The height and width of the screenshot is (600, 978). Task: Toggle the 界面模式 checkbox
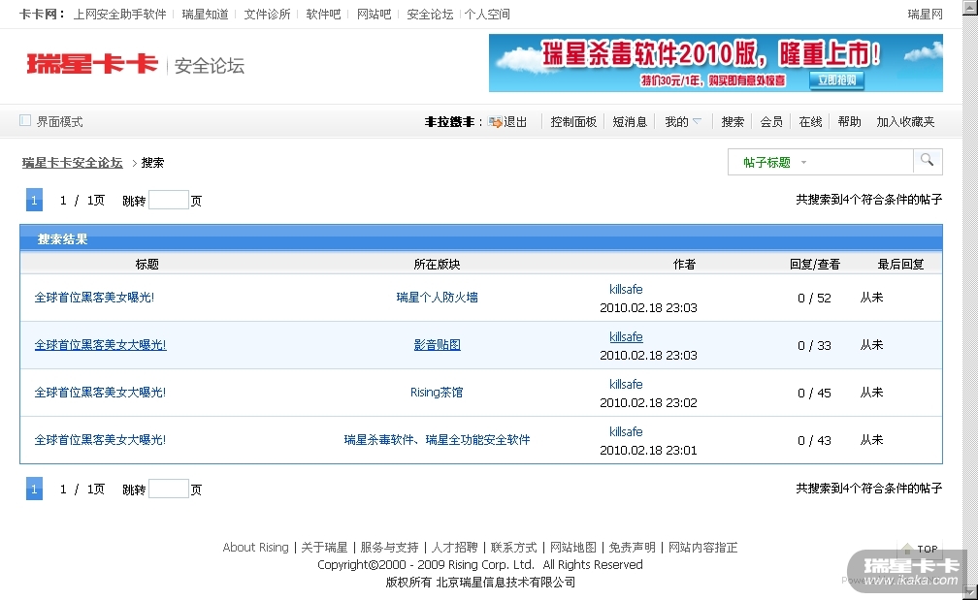coord(25,120)
